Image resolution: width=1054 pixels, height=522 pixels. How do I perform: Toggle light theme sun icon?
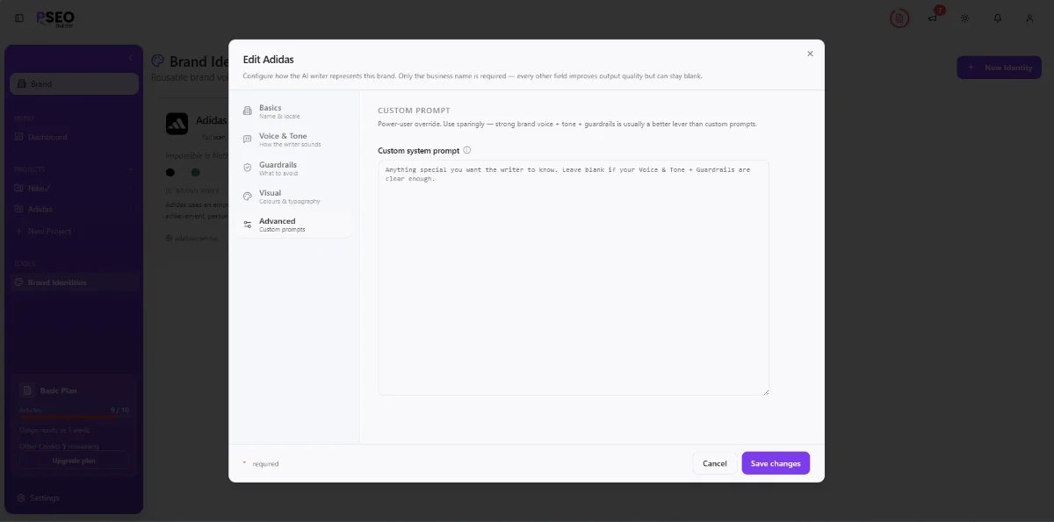(x=964, y=18)
